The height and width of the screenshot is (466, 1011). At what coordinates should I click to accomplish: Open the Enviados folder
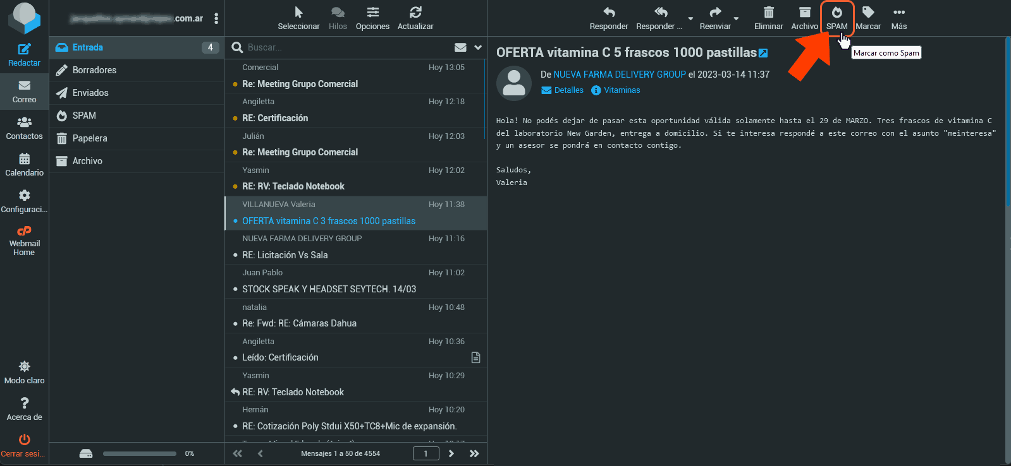pyautogui.click(x=137, y=93)
